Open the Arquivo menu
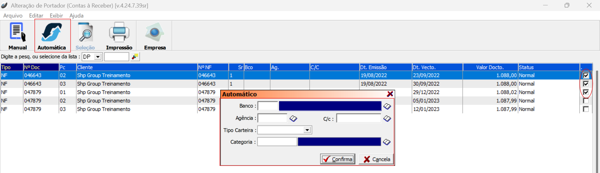This screenshot has width=600, height=173. coord(13,16)
